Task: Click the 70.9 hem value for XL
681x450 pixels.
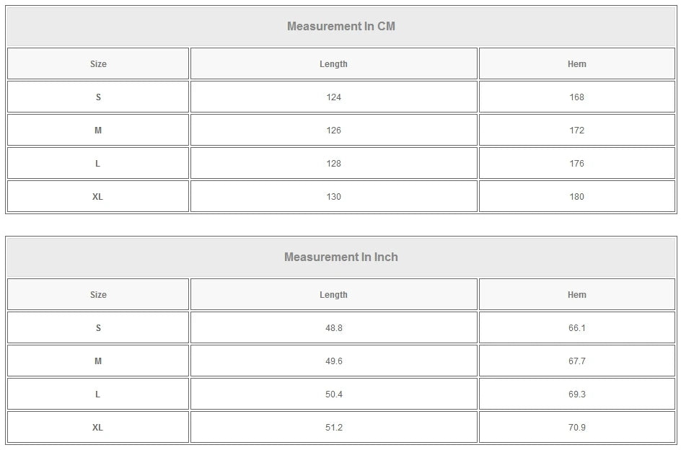Action: [x=577, y=428]
